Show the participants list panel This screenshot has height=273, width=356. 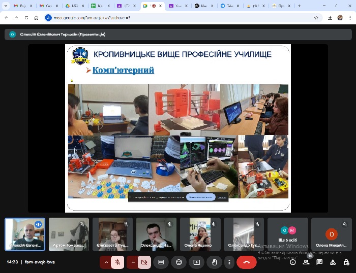[x=306, y=262]
